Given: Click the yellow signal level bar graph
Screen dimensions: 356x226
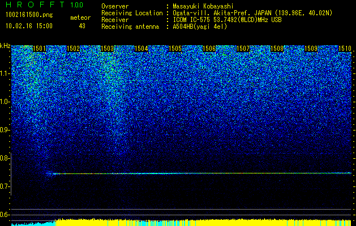Looking at the screenshot, I should (203, 223).
